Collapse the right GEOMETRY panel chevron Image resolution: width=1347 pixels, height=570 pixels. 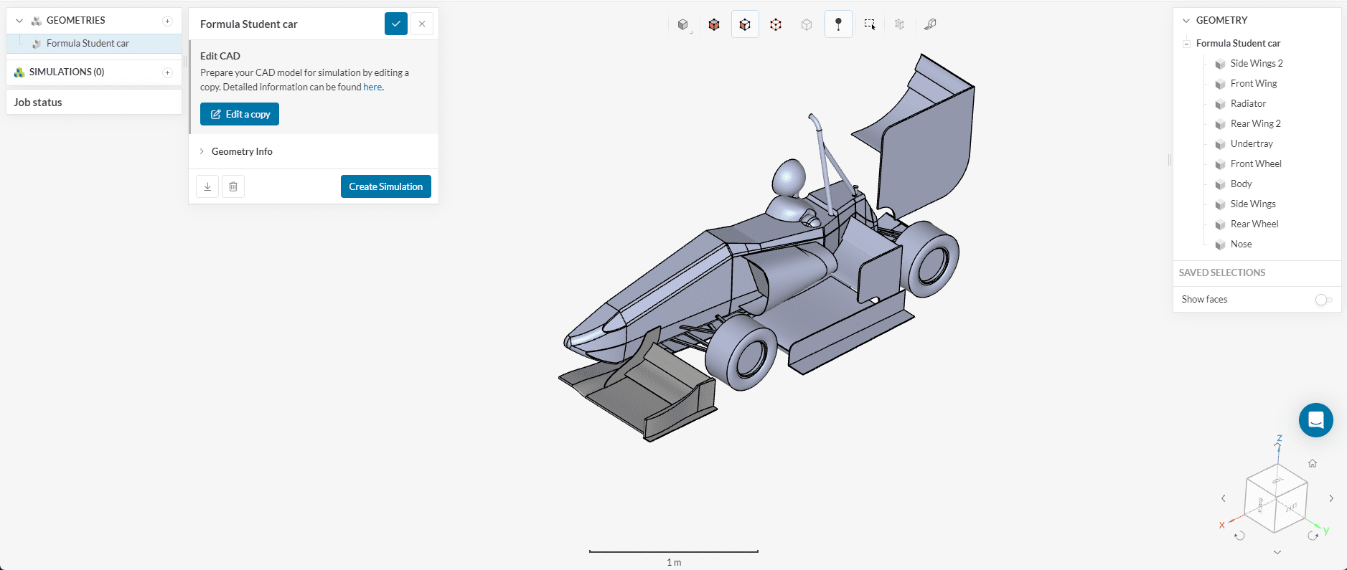pyautogui.click(x=1186, y=21)
